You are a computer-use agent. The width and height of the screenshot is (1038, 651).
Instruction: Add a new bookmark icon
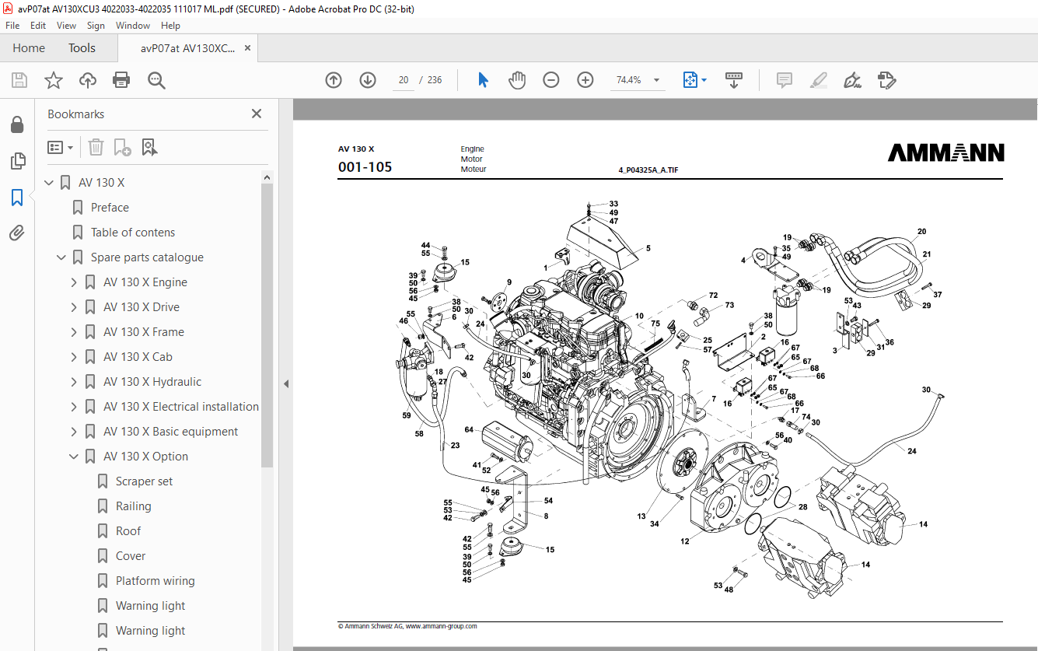click(122, 147)
